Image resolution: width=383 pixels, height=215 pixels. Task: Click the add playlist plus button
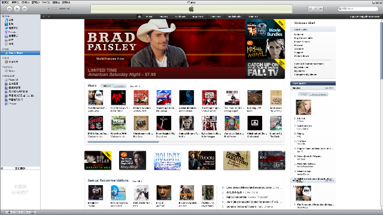[x=9, y=213]
